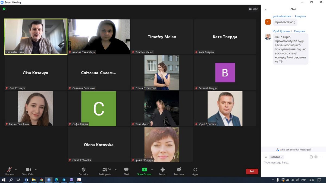Screen dimensions: 326x183
Task: Start recording with the Record icon
Action: point(162,170)
